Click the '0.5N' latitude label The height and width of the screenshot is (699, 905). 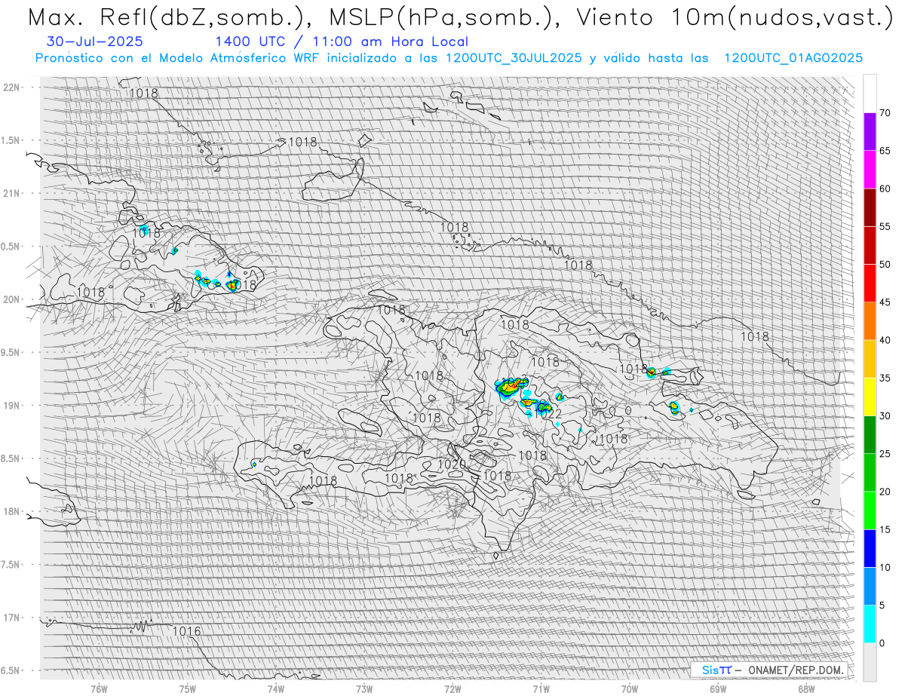pyautogui.click(x=11, y=247)
